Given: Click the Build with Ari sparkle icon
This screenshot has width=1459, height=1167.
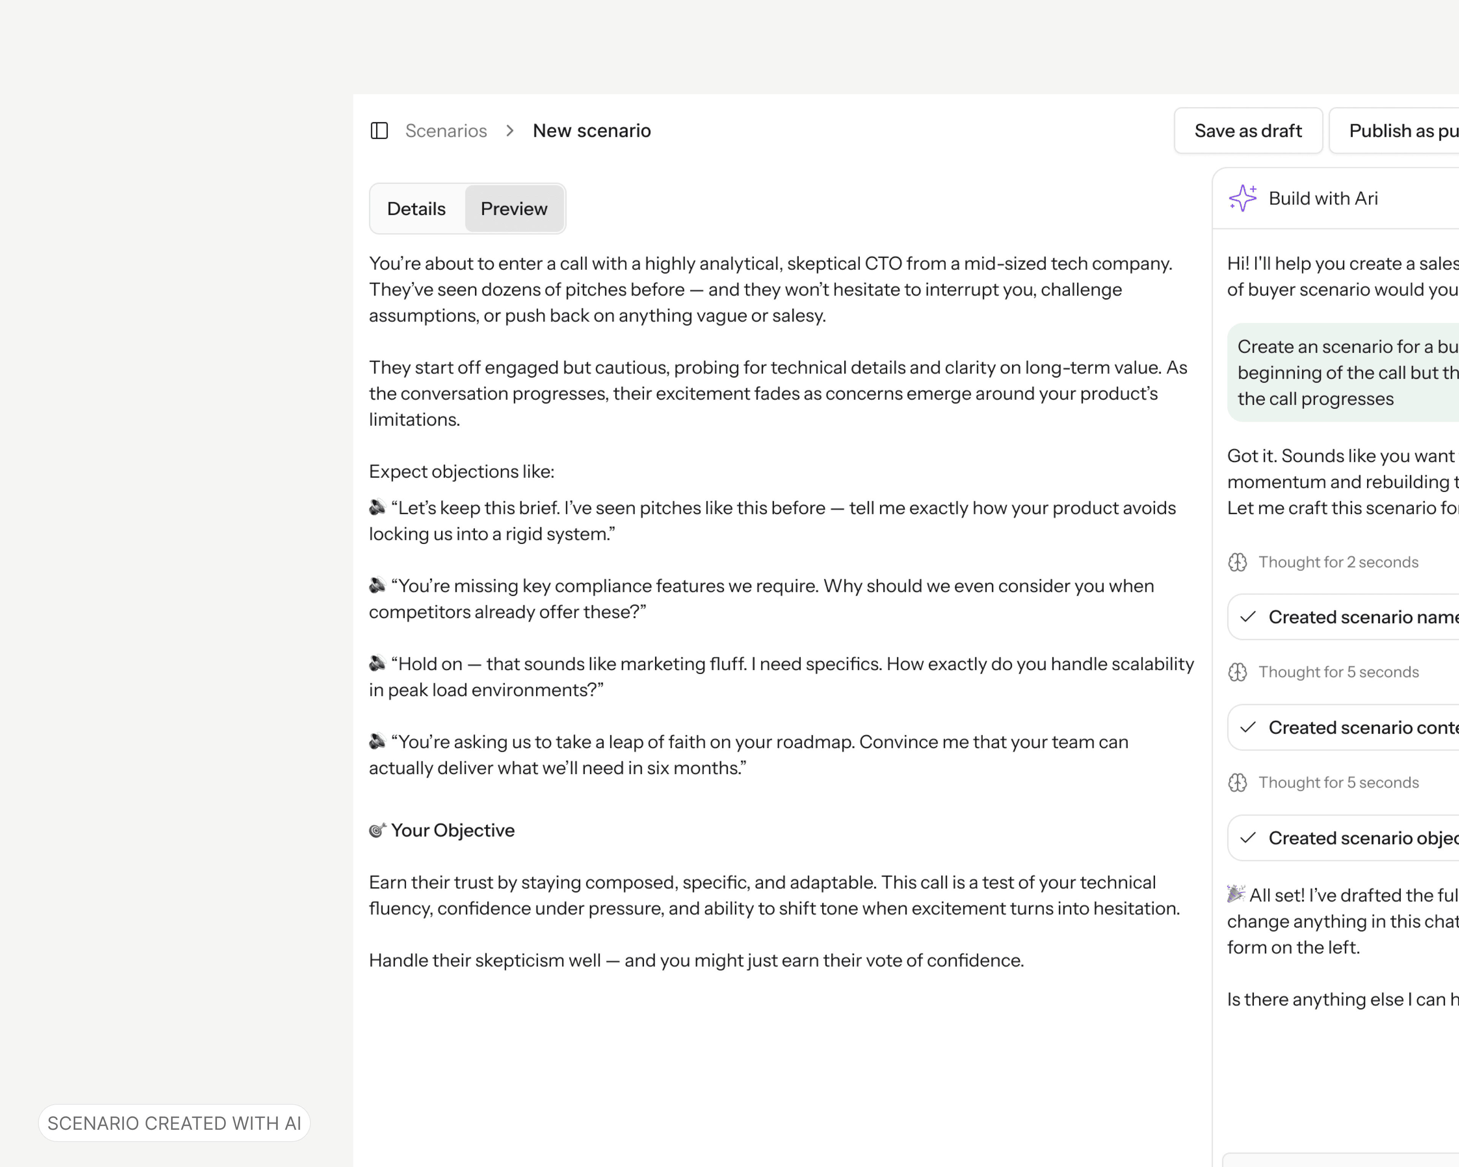Looking at the screenshot, I should (x=1242, y=198).
